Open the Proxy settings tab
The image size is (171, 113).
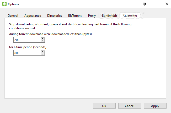pos(92,16)
